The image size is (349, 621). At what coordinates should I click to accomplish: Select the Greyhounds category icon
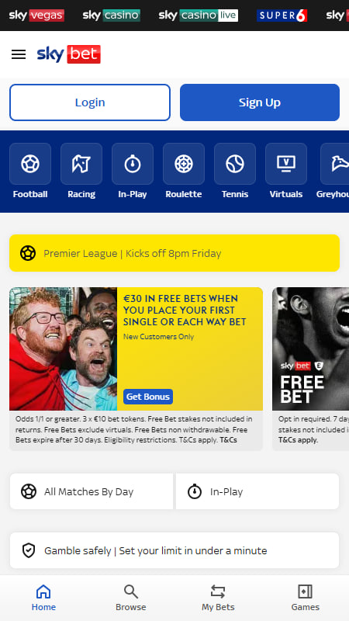pos(335,164)
